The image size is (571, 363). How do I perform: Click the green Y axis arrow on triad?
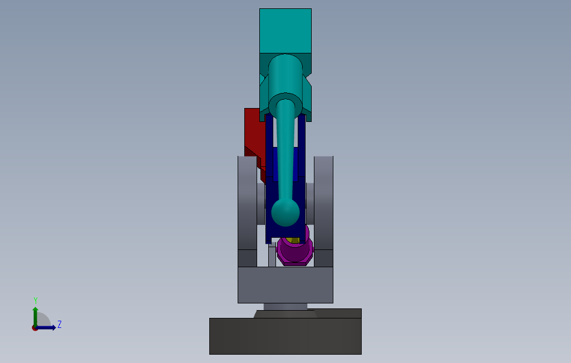click(x=35, y=316)
